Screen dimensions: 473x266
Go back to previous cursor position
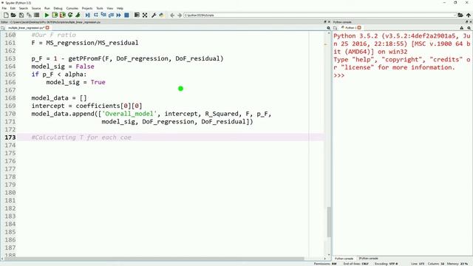pos(172,15)
